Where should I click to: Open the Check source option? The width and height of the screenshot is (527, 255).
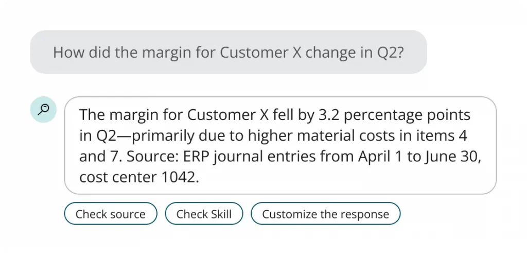click(111, 214)
